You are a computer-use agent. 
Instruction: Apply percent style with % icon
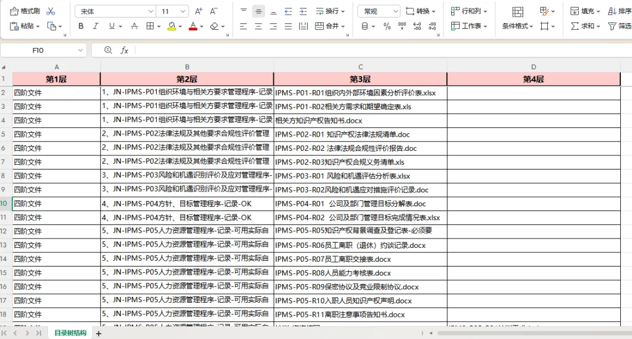coord(387,26)
